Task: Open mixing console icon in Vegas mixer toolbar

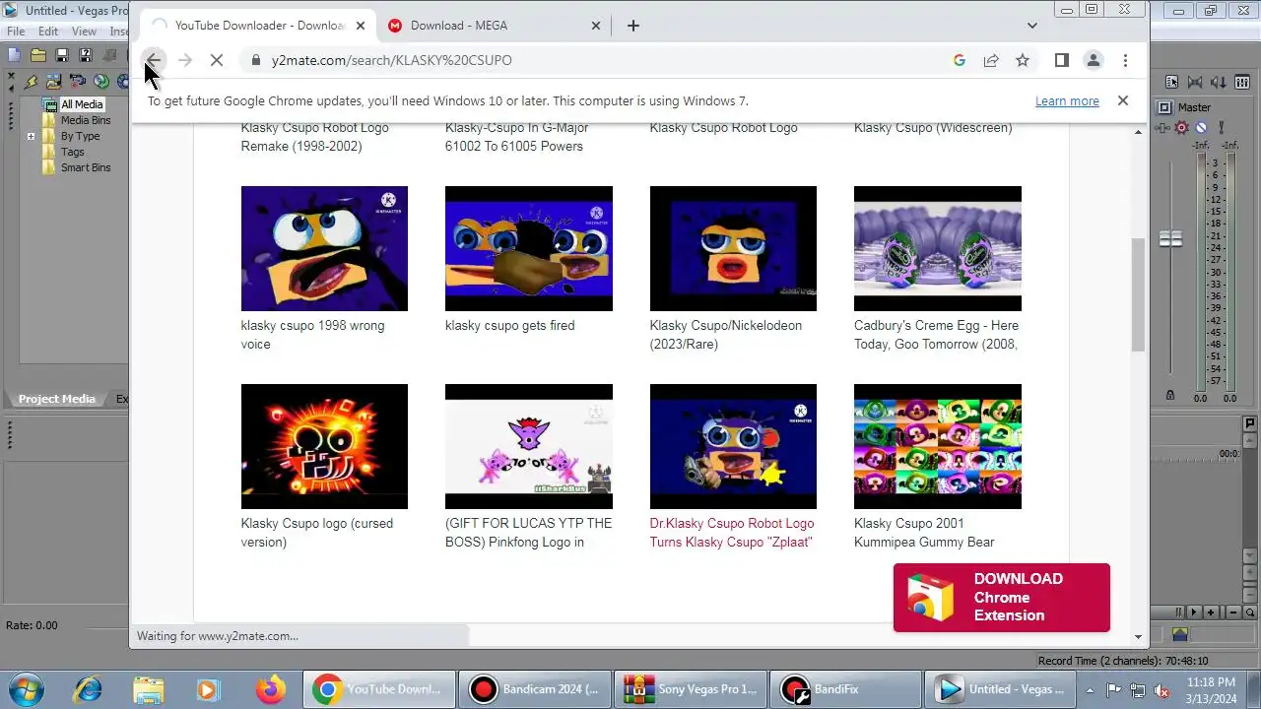Action: 1242,83
